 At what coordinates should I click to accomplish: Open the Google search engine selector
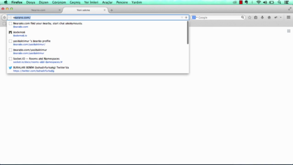[195, 17]
